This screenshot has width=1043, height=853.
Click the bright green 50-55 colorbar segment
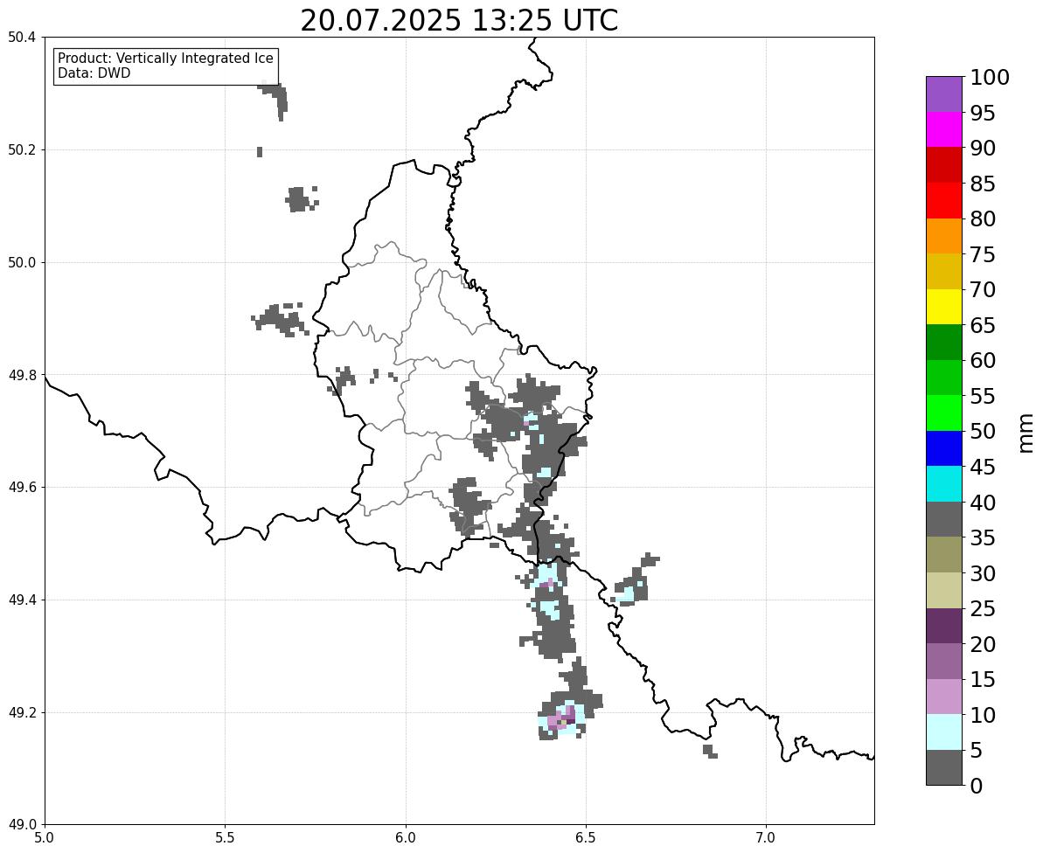(x=944, y=413)
